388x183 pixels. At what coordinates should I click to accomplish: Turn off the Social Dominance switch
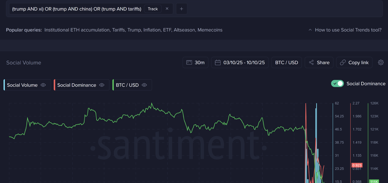337,83
